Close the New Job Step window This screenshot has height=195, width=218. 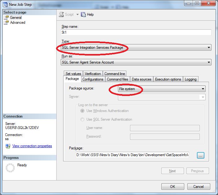[x=208, y=3]
